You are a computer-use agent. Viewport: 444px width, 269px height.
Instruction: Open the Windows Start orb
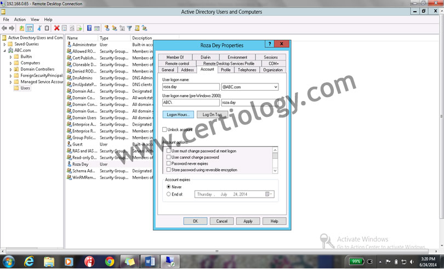(x=8, y=261)
